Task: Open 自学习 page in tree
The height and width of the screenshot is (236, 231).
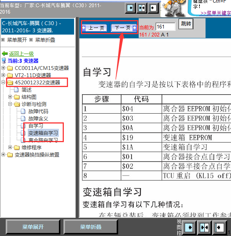Action: [x=36, y=126]
